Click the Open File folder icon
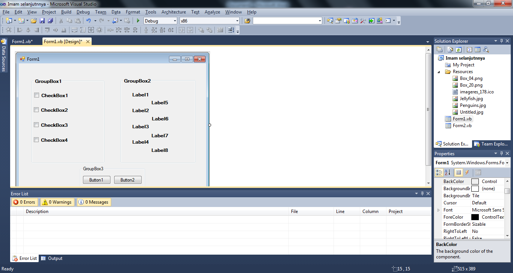 (x=34, y=21)
